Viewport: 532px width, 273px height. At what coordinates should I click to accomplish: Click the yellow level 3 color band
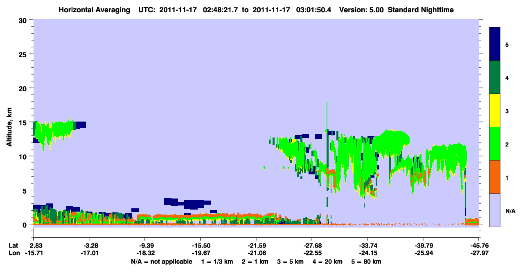click(x=495, y=111)
